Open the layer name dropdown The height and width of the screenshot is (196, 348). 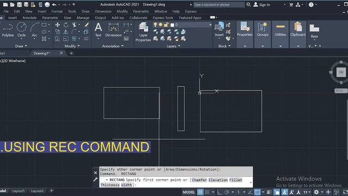click(x=210, y=24)
